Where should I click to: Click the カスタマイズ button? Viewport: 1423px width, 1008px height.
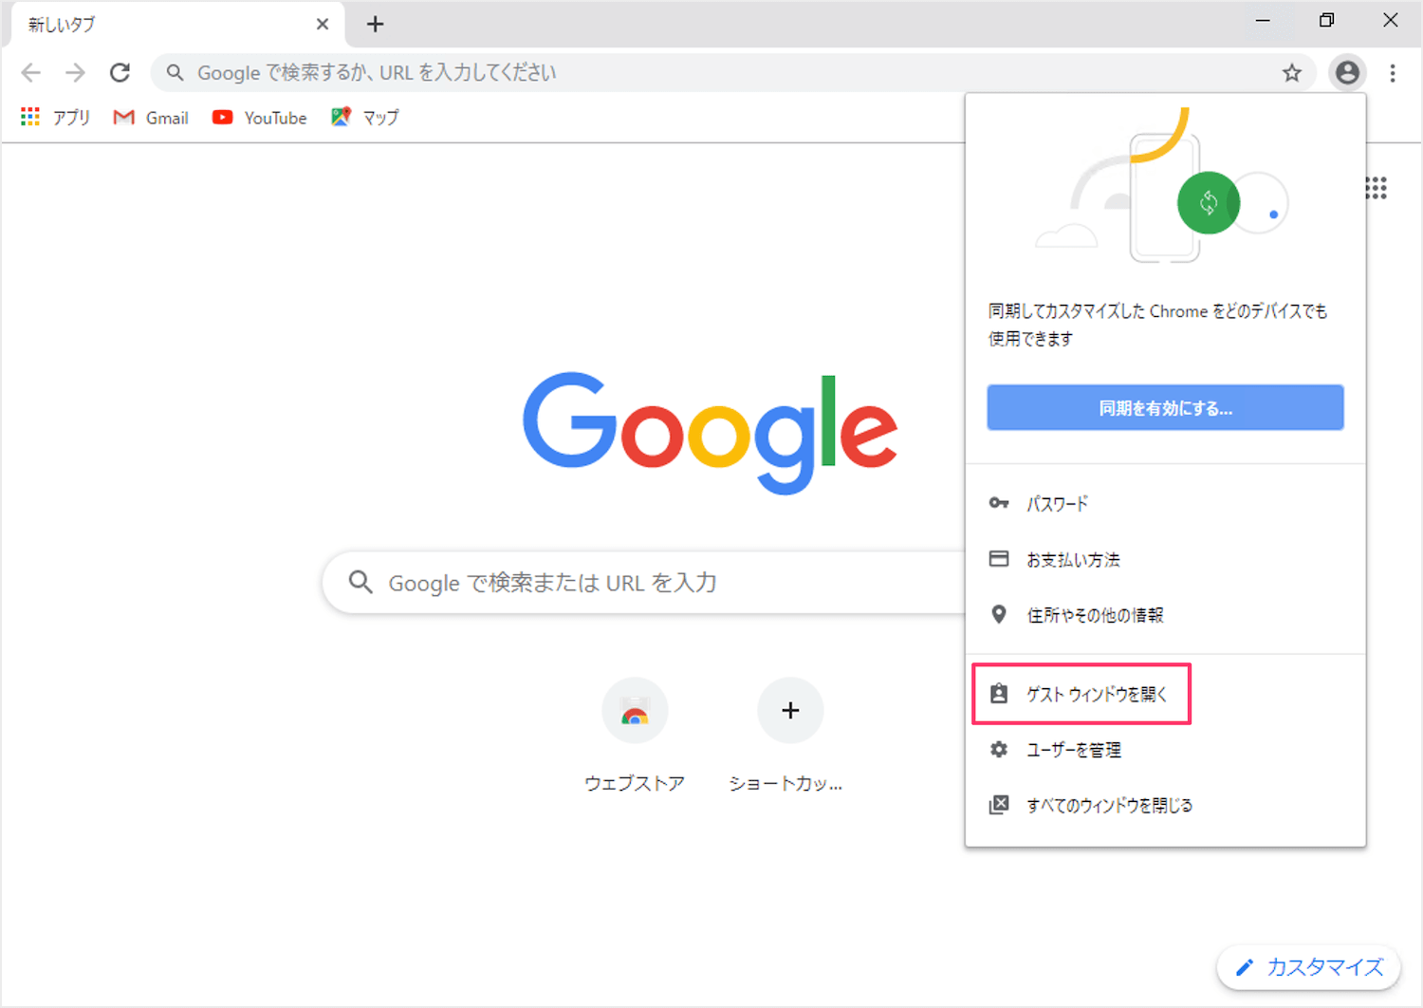pos(1309,967)
